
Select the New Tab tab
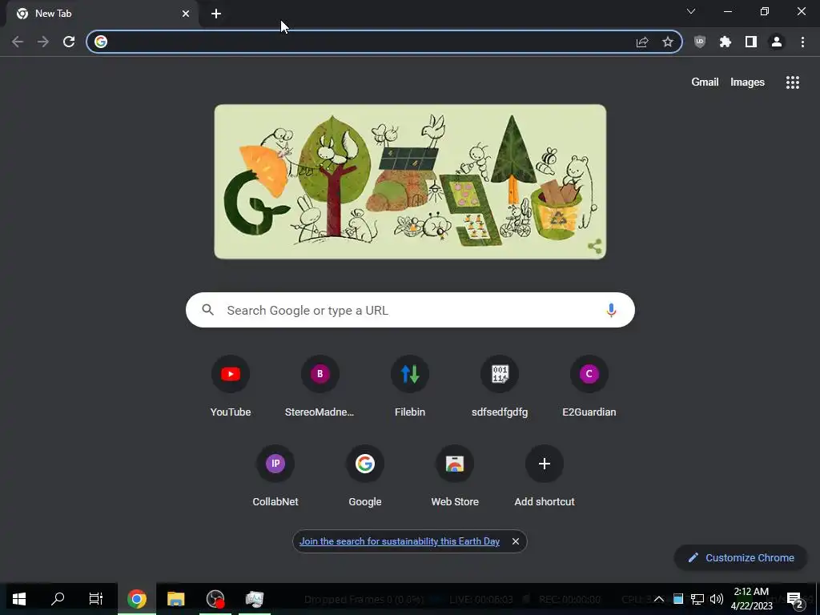[x=102, y=14]
